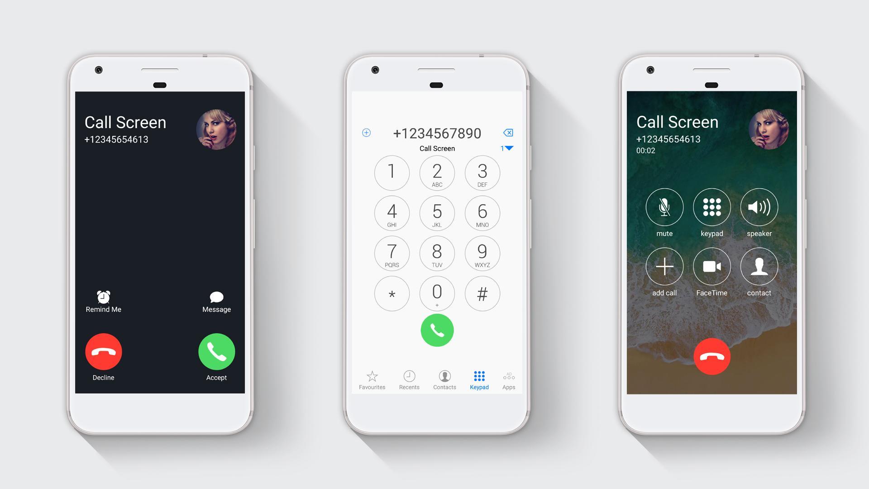Expand the call SIM selector dropdown

point(506,149)
